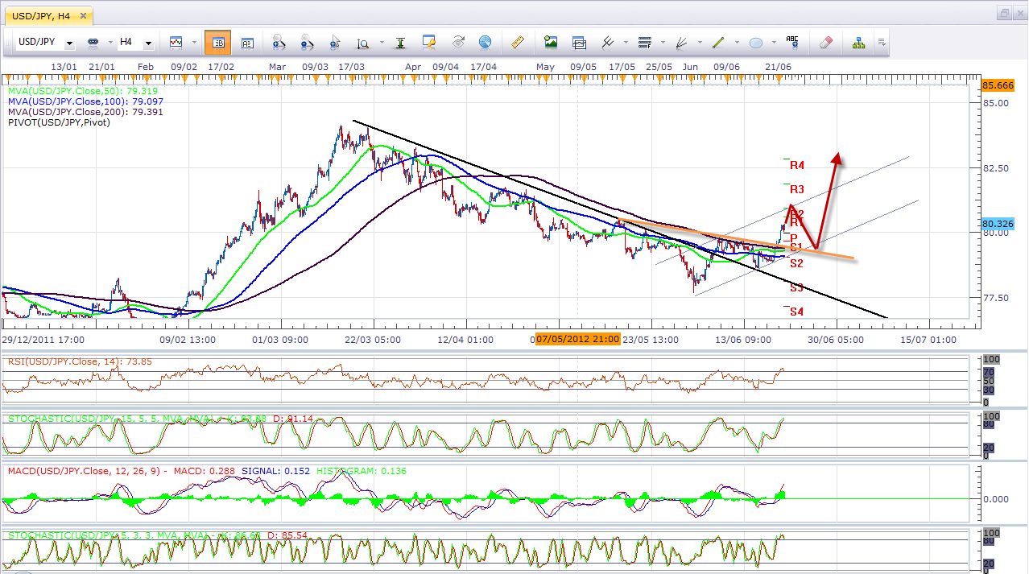Select the pitchfork drawing tool
Image resolution: width=1029 pixels, height=574 pixels.
609,42
